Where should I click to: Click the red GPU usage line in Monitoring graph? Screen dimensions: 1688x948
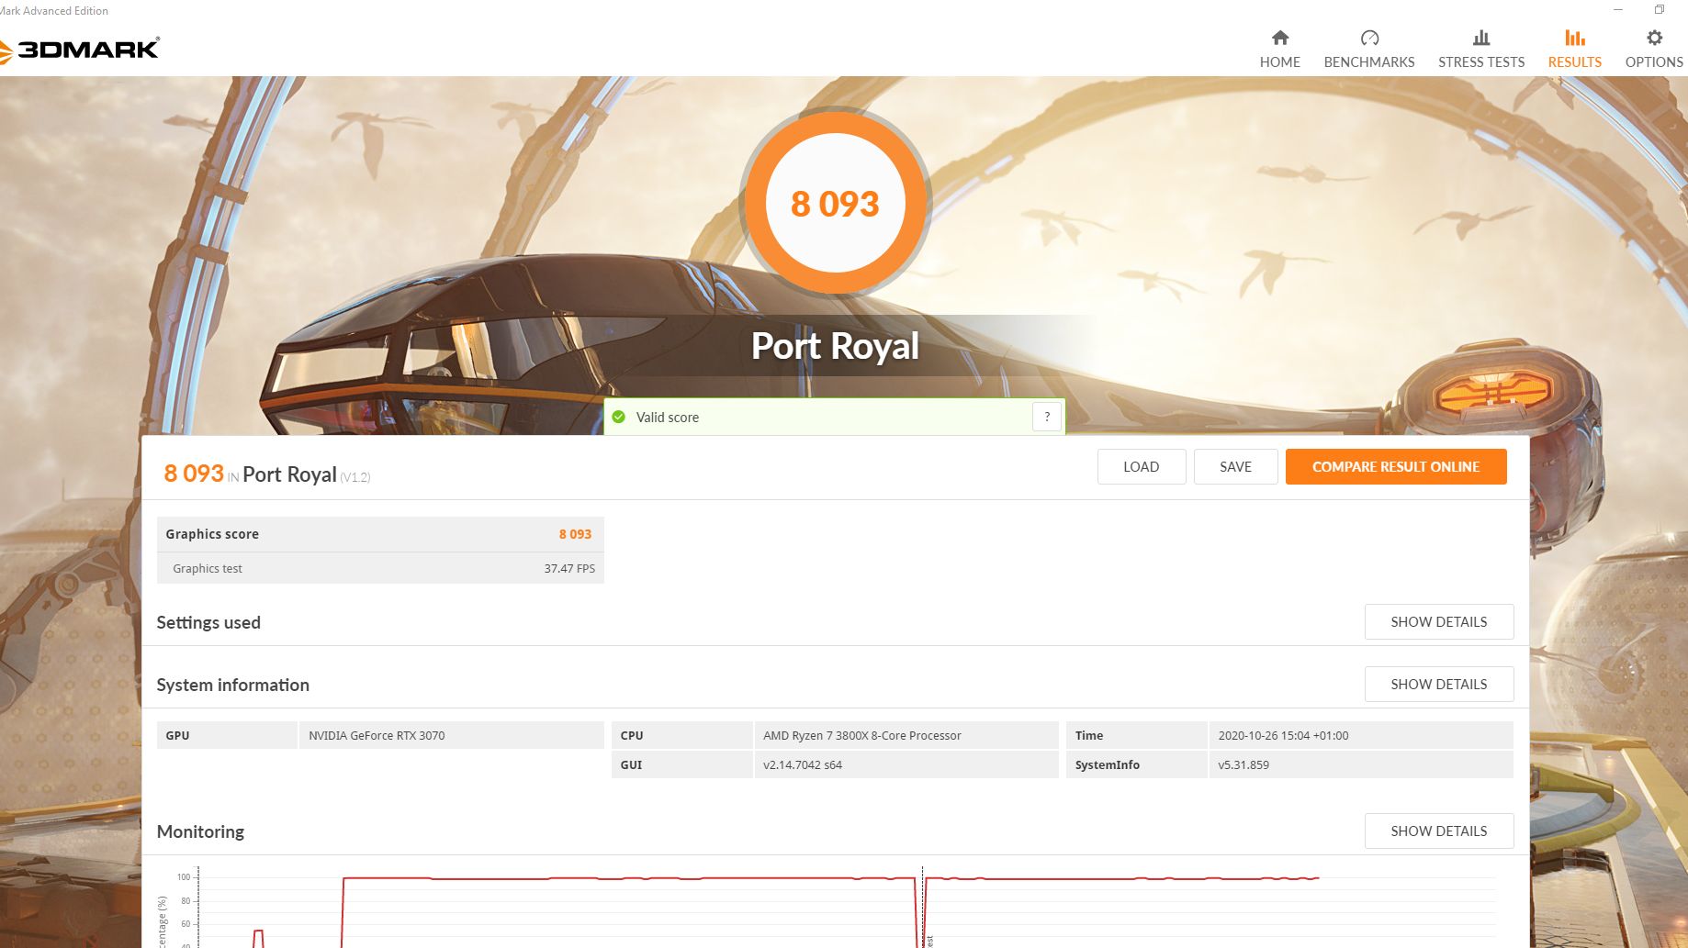643,878
